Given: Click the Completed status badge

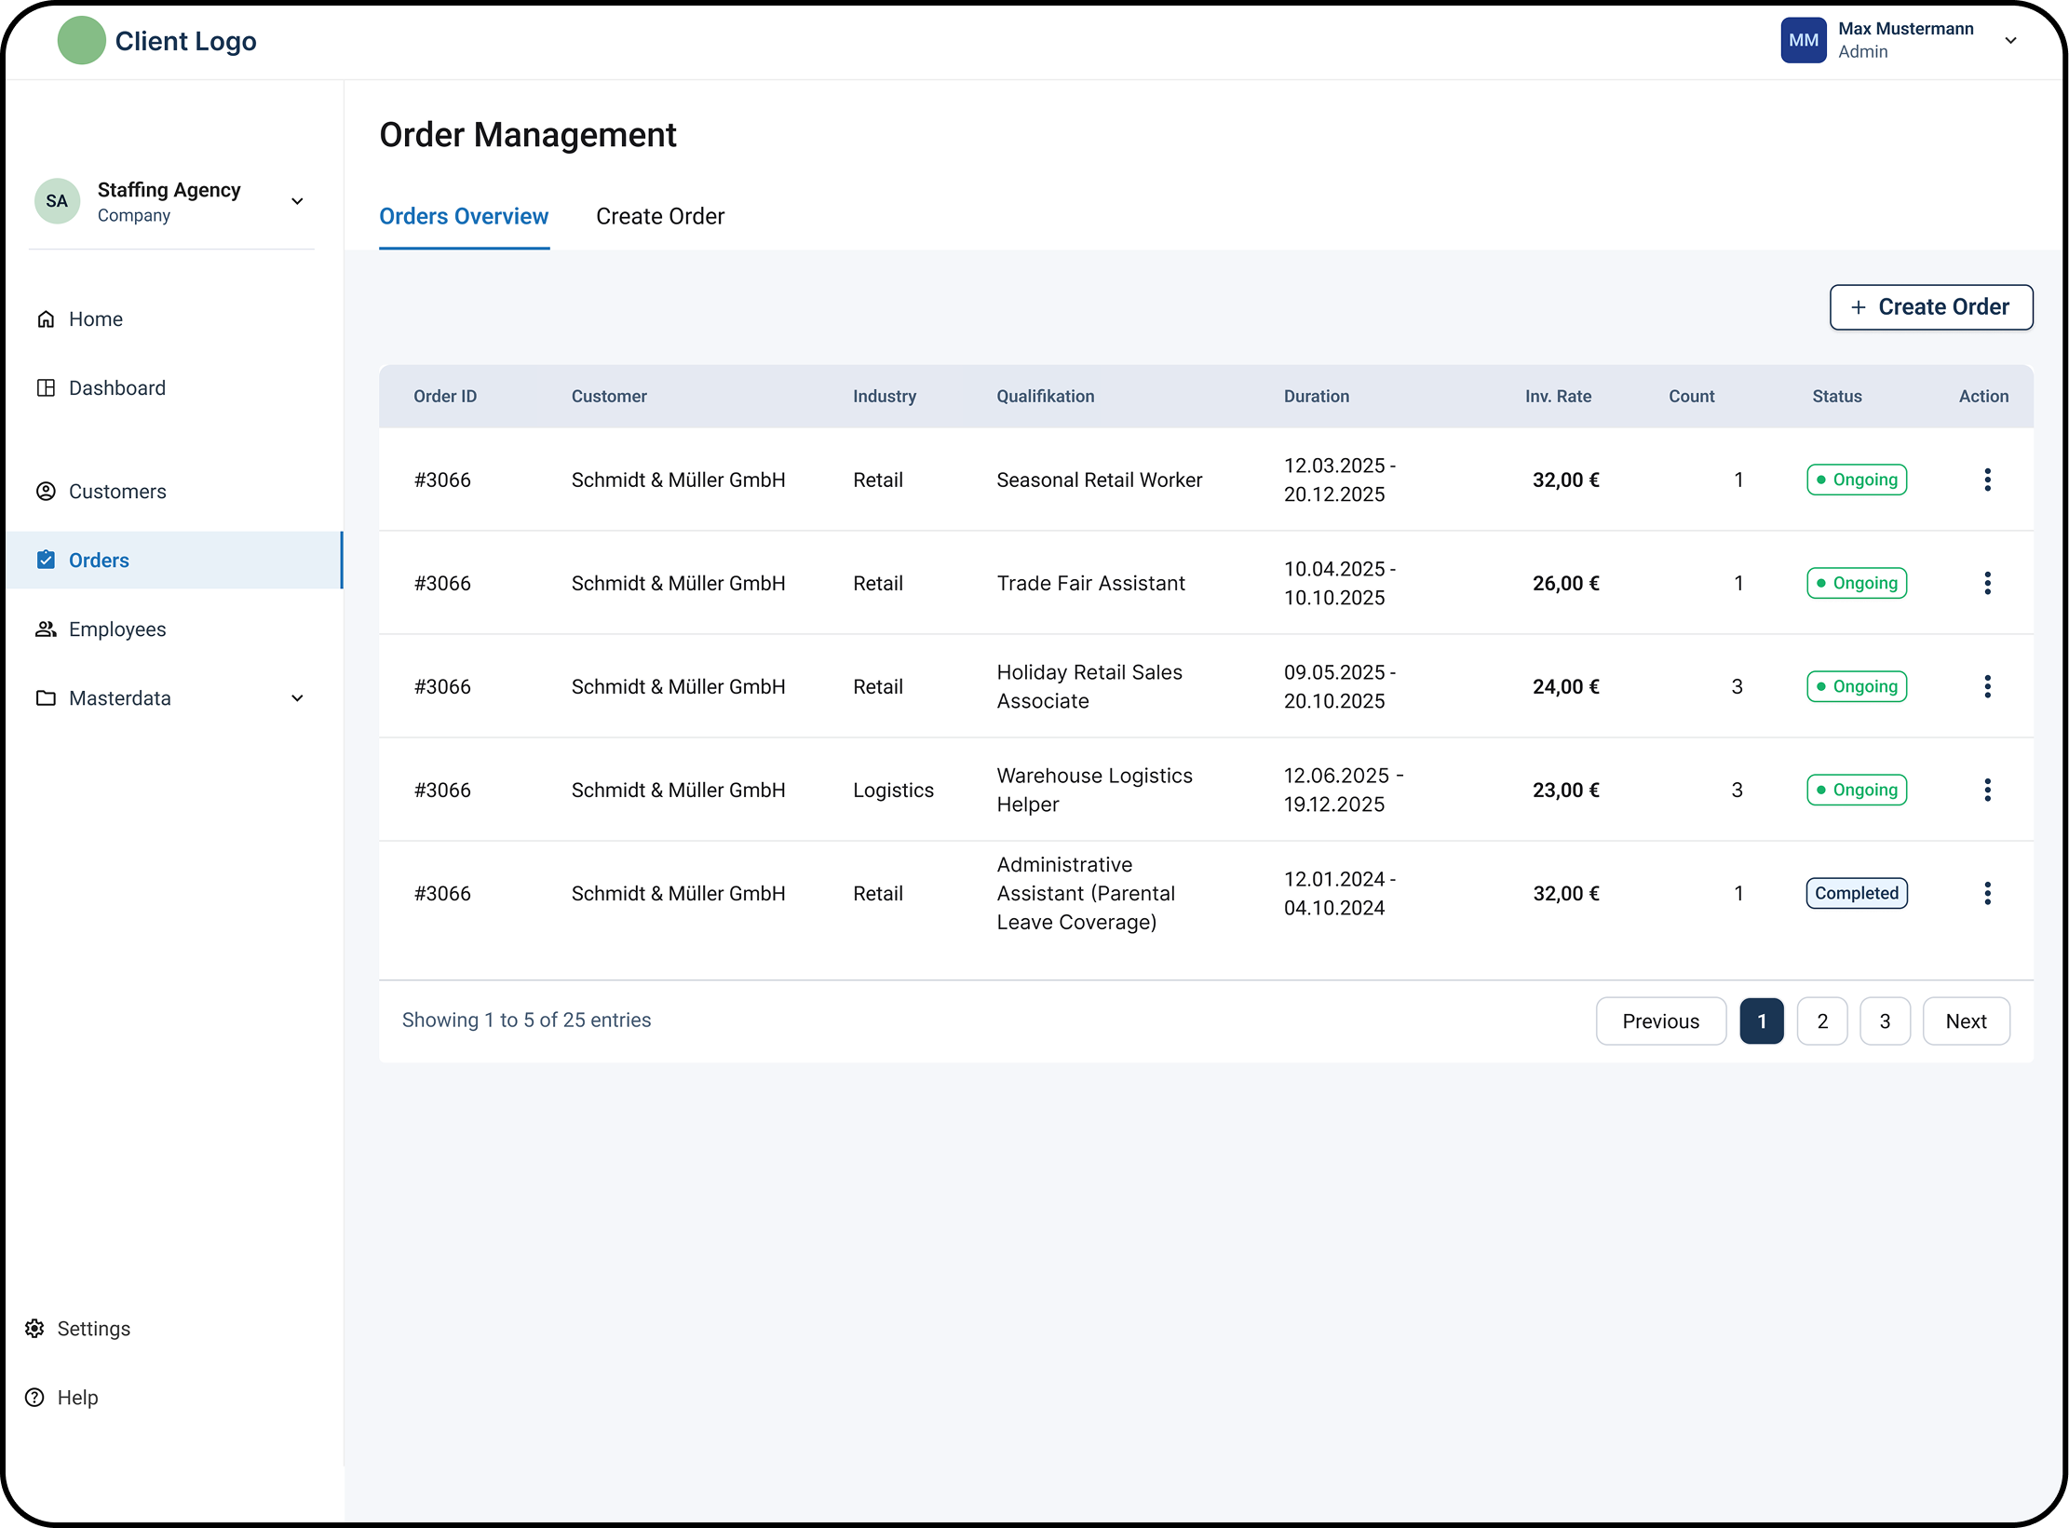Looking at the screenshot, I should pyautogui.click(x=1856, y=893).
